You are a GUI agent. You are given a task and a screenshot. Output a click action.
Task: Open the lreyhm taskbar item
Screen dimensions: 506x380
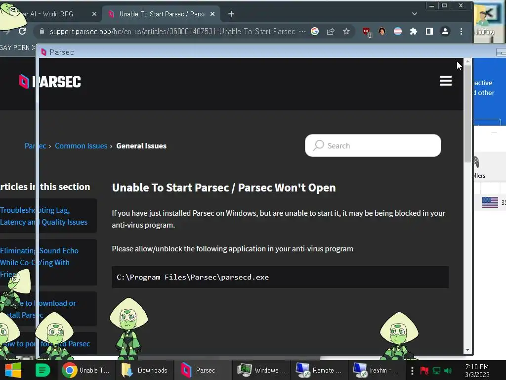[376, 370]
